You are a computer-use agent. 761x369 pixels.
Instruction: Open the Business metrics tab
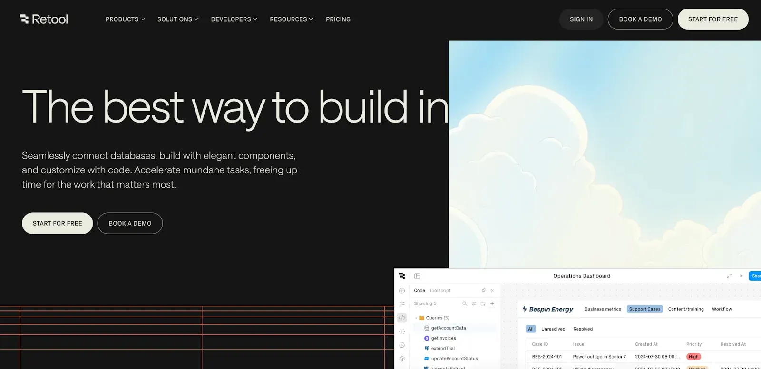pos(603,309)
